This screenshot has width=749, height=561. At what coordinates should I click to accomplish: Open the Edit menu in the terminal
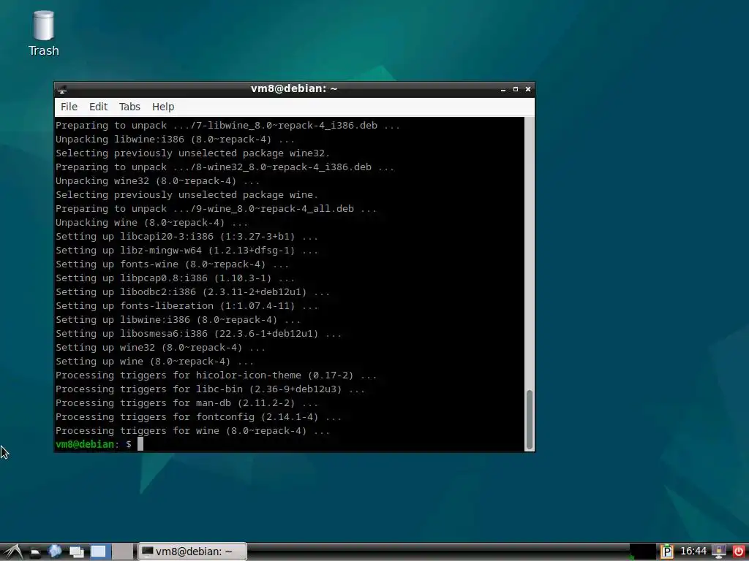tap(99, 107)
